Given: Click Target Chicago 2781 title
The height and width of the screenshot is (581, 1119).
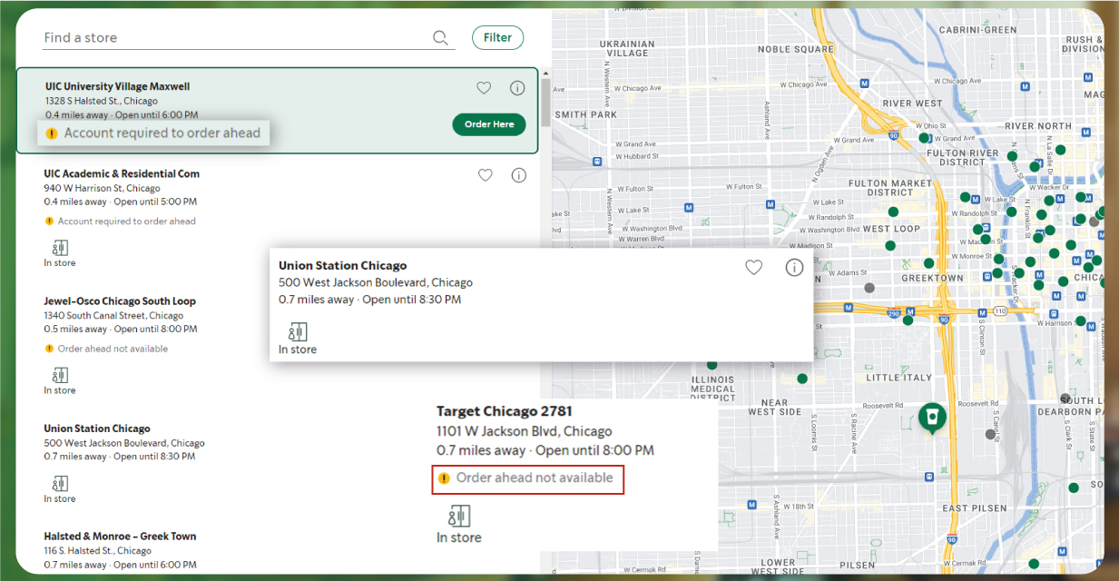Looking at the screenshot, I should pos(505,411).
